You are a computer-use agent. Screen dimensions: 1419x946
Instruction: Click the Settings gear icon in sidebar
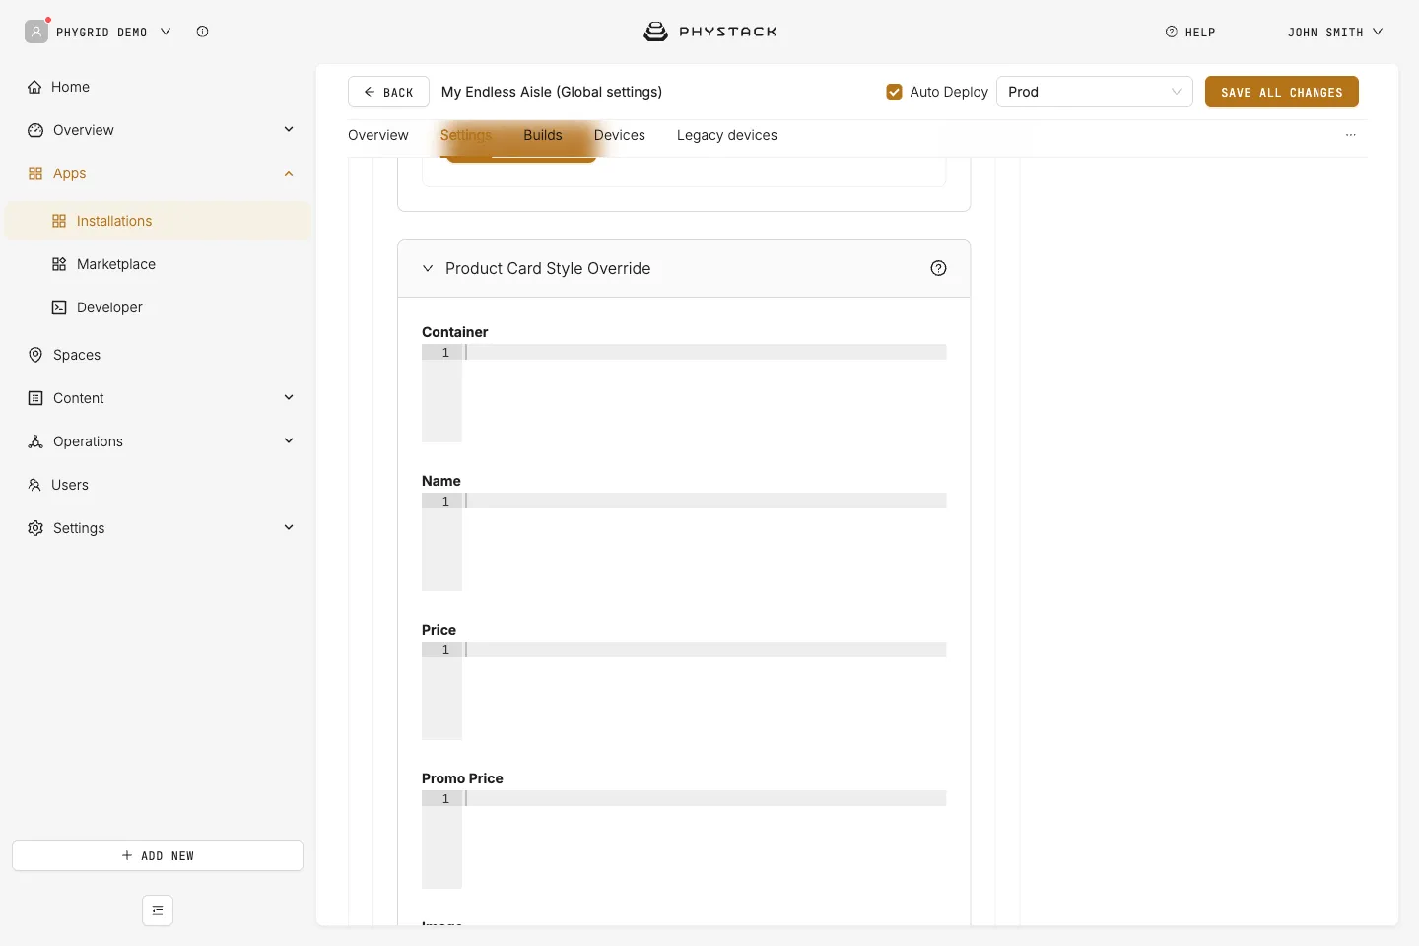[x=35, y=528]
